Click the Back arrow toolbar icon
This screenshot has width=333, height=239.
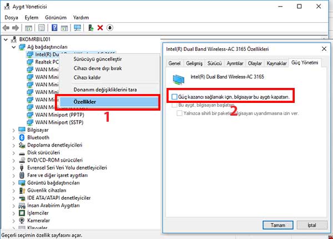[6, 28]
